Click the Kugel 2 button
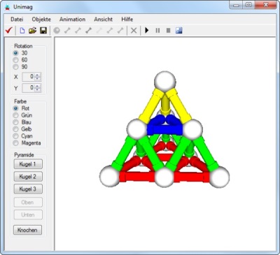This screenshot has height=255, width=280. (28, 177)
